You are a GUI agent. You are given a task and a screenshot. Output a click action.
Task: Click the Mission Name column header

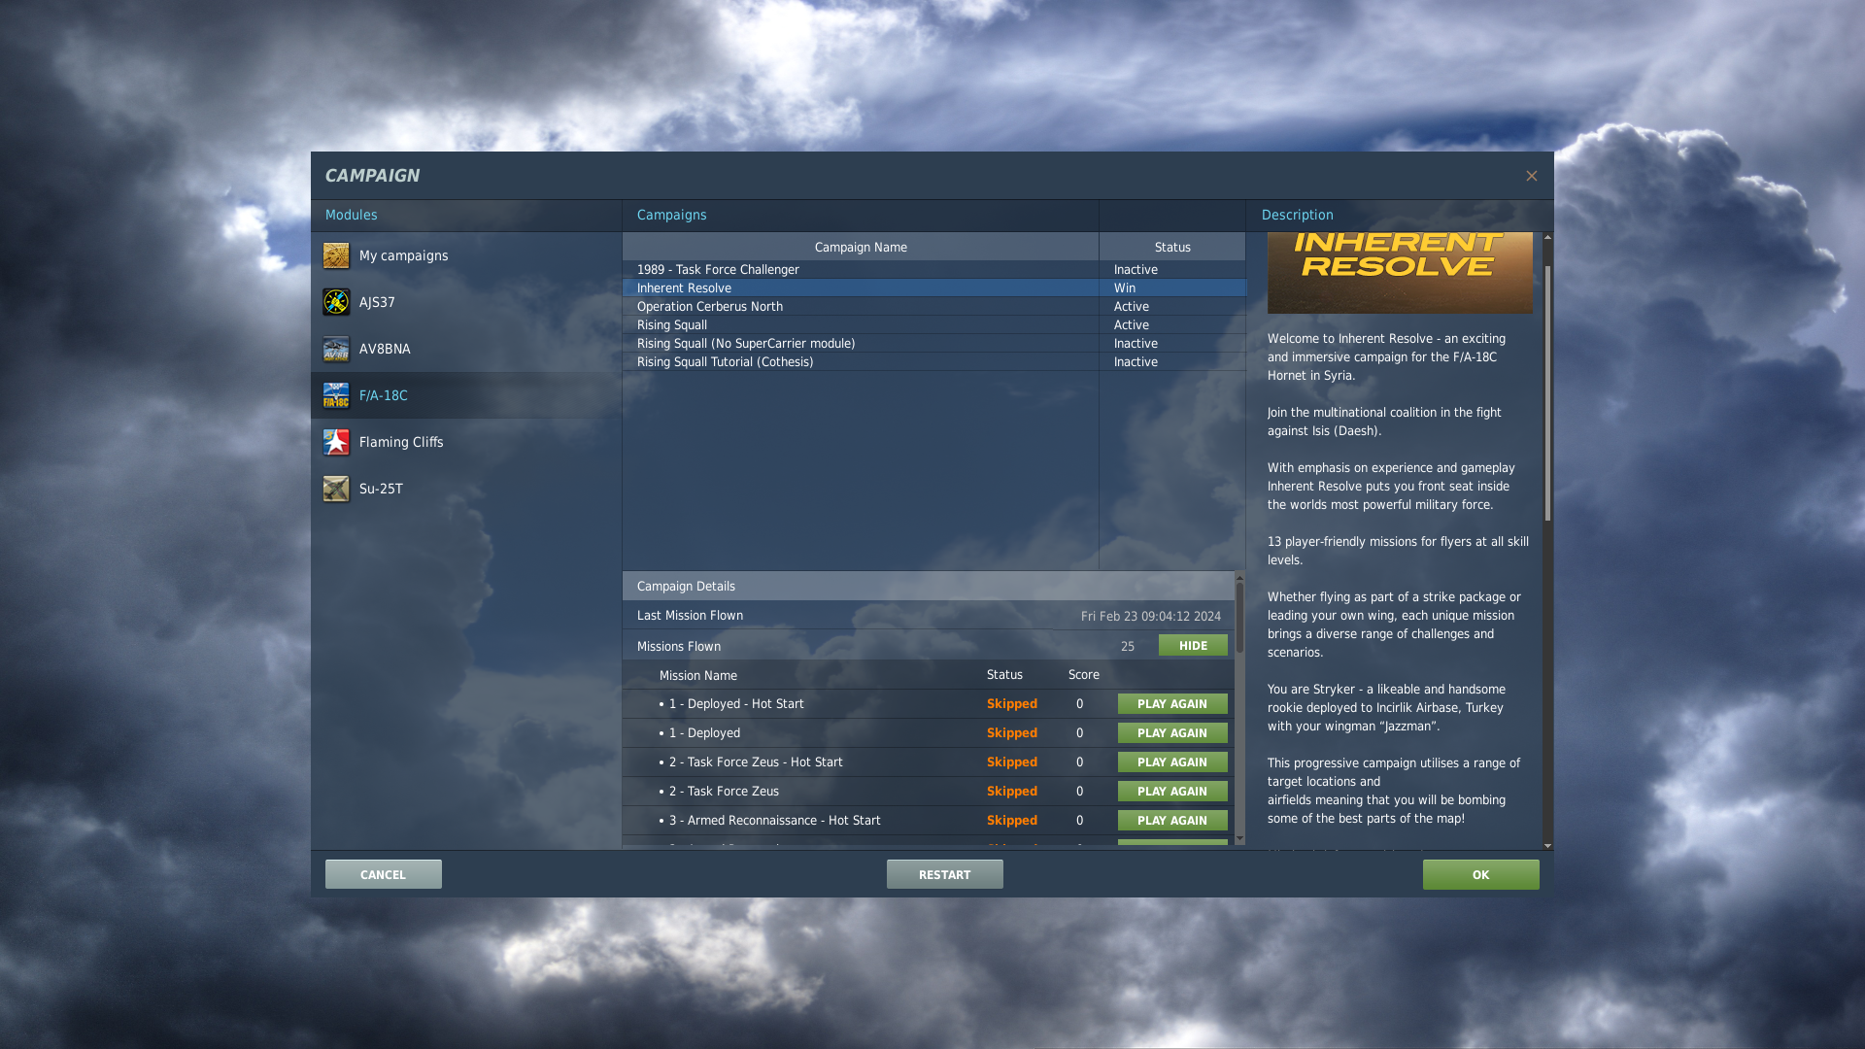[698, 675]
